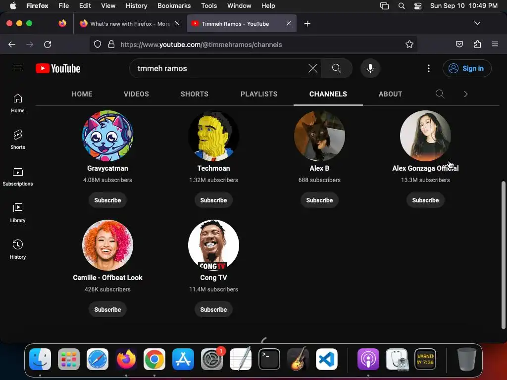The height and width of the screenshot is (380, 507).
Task: Open the Gravycatman channel avatar
Action: (x=107, y=136)
